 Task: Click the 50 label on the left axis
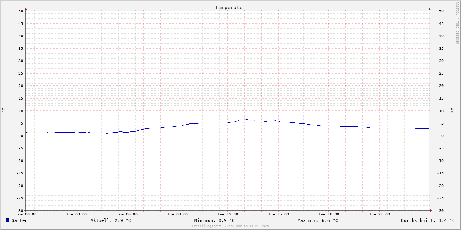click(x=21, y=11)
